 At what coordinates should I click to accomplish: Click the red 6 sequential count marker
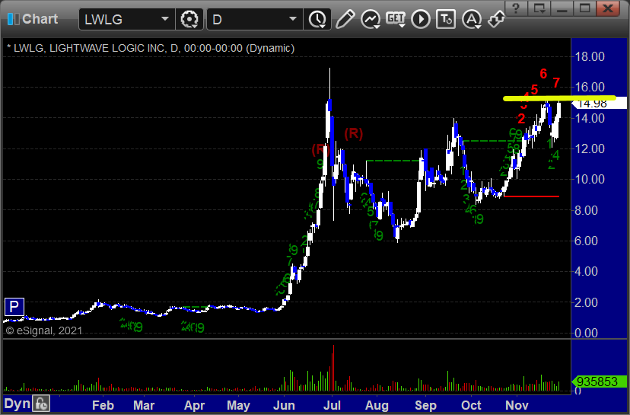click(x=543, y=74)
